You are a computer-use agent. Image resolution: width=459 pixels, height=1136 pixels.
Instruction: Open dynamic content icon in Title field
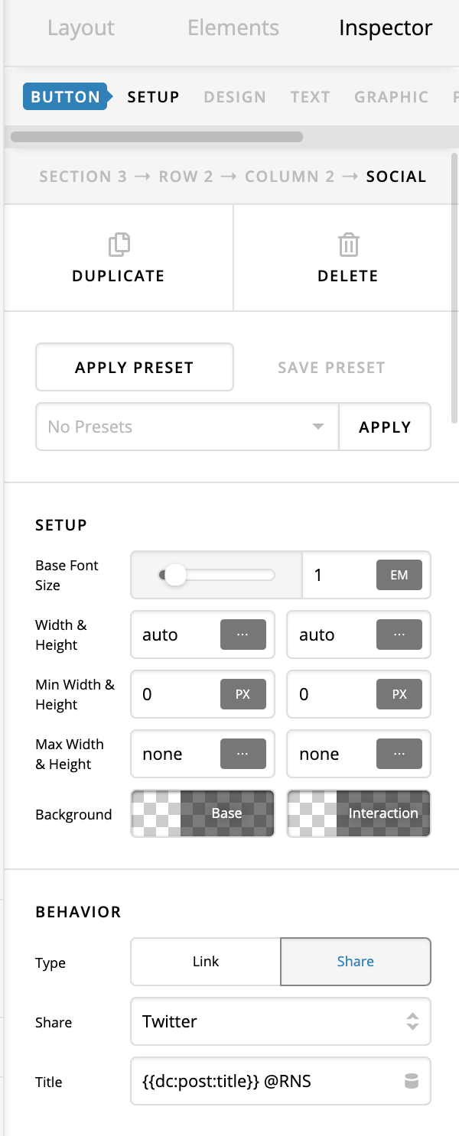412,1081
